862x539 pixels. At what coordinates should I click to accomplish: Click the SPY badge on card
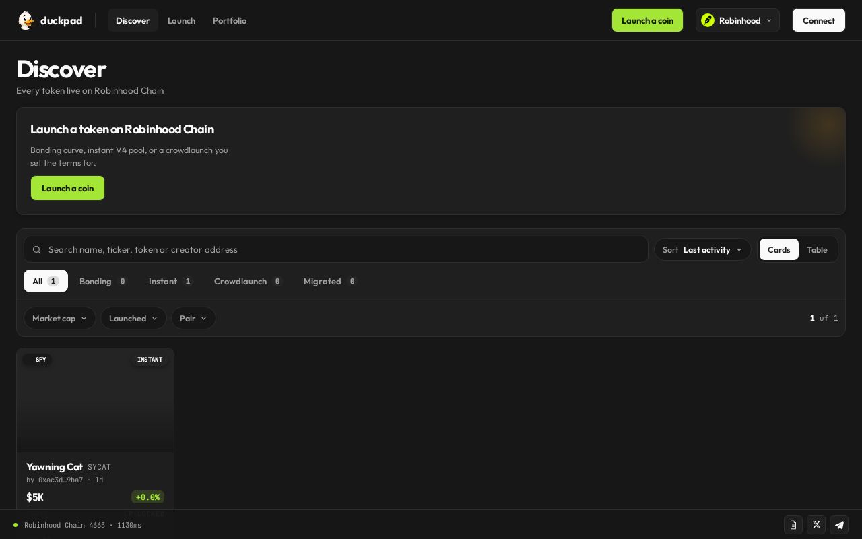click(x=37, y=360)
